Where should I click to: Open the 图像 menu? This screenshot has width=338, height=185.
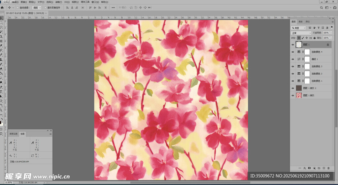tap(23, 2)
